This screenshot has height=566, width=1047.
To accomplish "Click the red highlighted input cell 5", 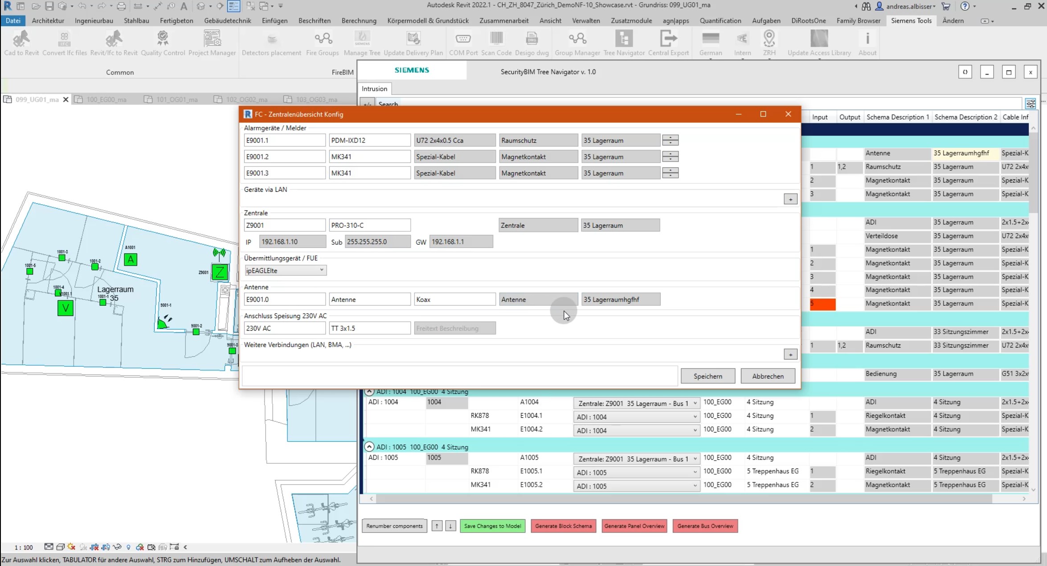I will pyautogui.click(x=822, y=303).
